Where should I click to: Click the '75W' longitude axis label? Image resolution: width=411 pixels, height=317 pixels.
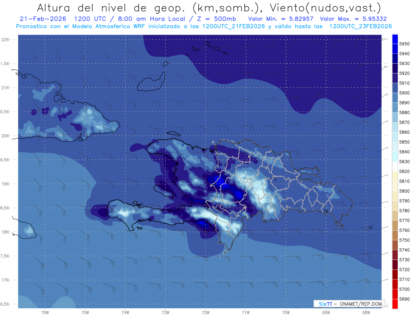pos(85,313)
